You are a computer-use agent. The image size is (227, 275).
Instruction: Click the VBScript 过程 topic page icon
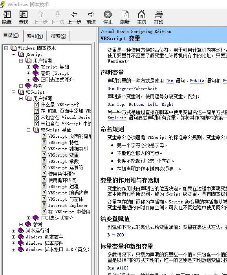pyautogui.click(x=44, y=186)
